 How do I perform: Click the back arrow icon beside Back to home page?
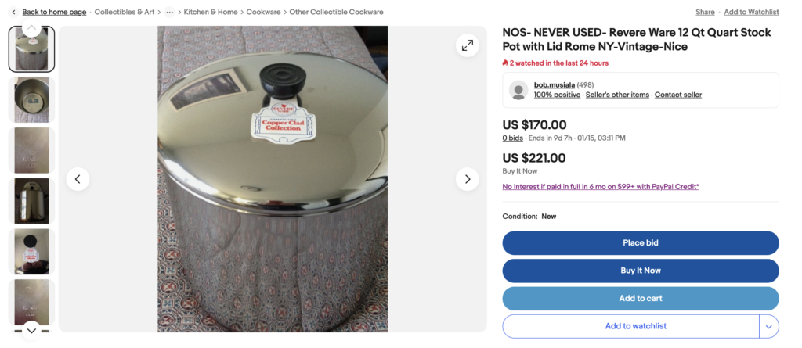coord(14,12)
